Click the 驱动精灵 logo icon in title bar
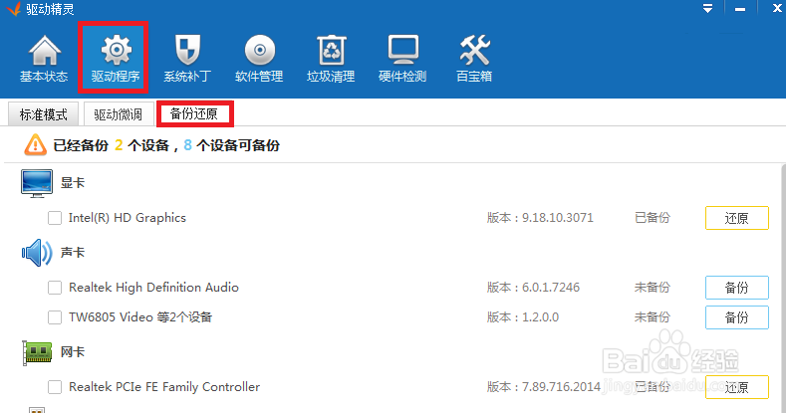 click(14, 9)
